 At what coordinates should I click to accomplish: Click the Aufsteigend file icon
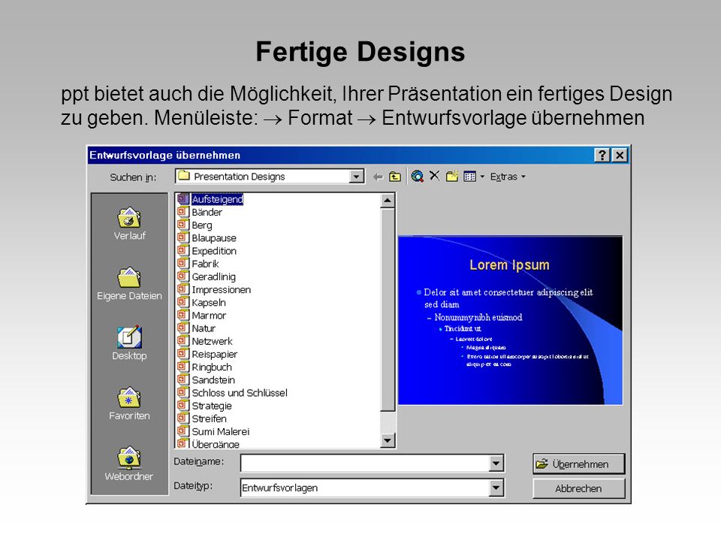pos(183,198)
